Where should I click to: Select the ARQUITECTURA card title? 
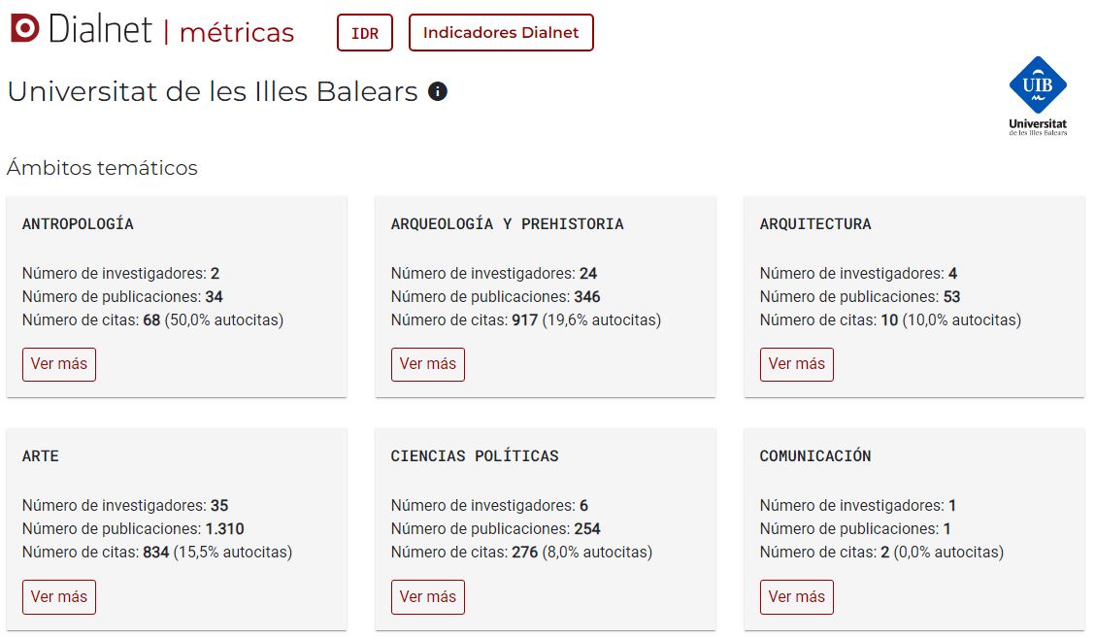coord(815,223)
